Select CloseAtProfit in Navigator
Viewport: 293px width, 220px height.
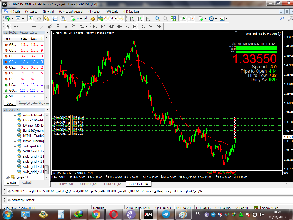(33, 120)
